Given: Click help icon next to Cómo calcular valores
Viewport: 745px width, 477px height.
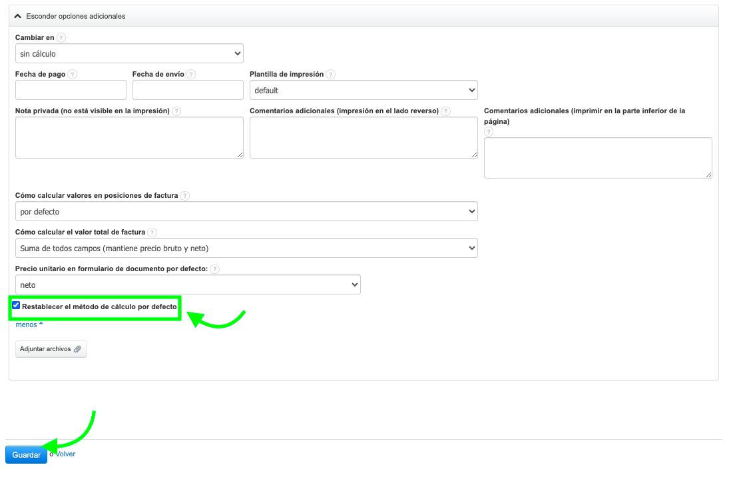Looking at the screenshot, I should tap(185, 196).
